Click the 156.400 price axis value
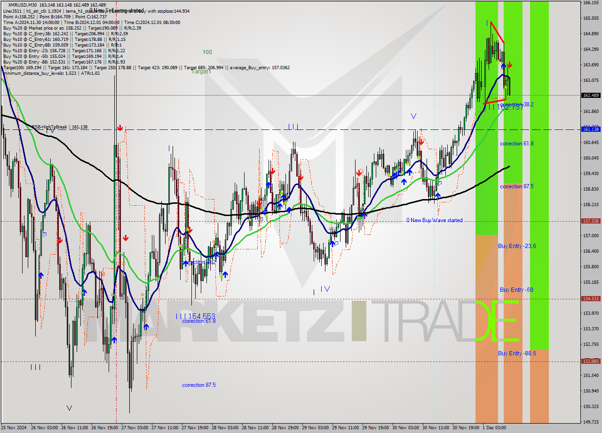The width and height of the screenshot is (602, 433). coord(591,251)
